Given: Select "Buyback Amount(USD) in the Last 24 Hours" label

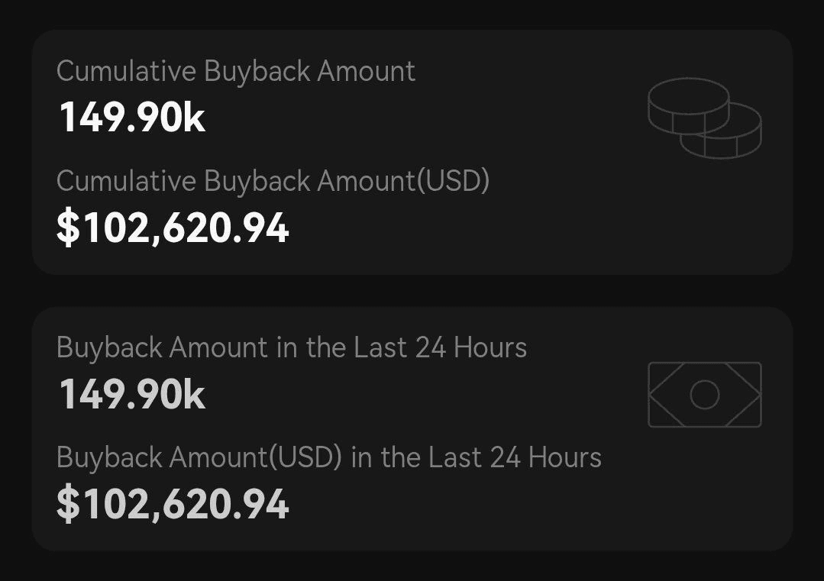Looking at the screenshot, I should (x=328, y=457).
